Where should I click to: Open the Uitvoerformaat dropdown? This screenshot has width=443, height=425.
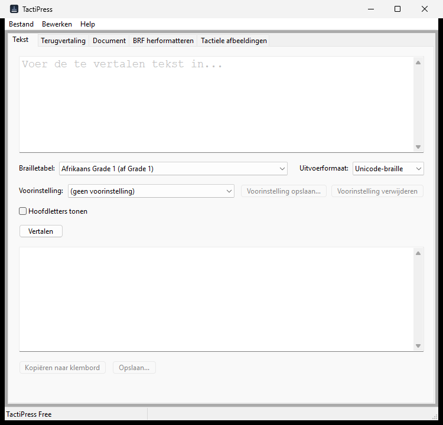click(388, 169)
